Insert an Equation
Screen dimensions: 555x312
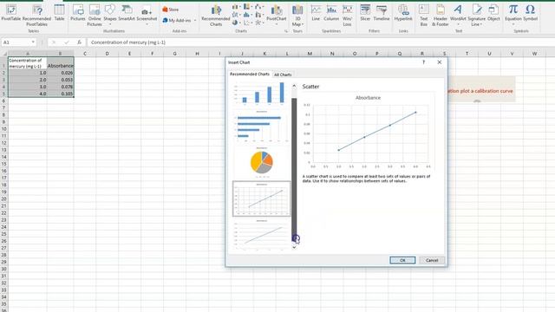pyautogui.click(x=513, y=16)
